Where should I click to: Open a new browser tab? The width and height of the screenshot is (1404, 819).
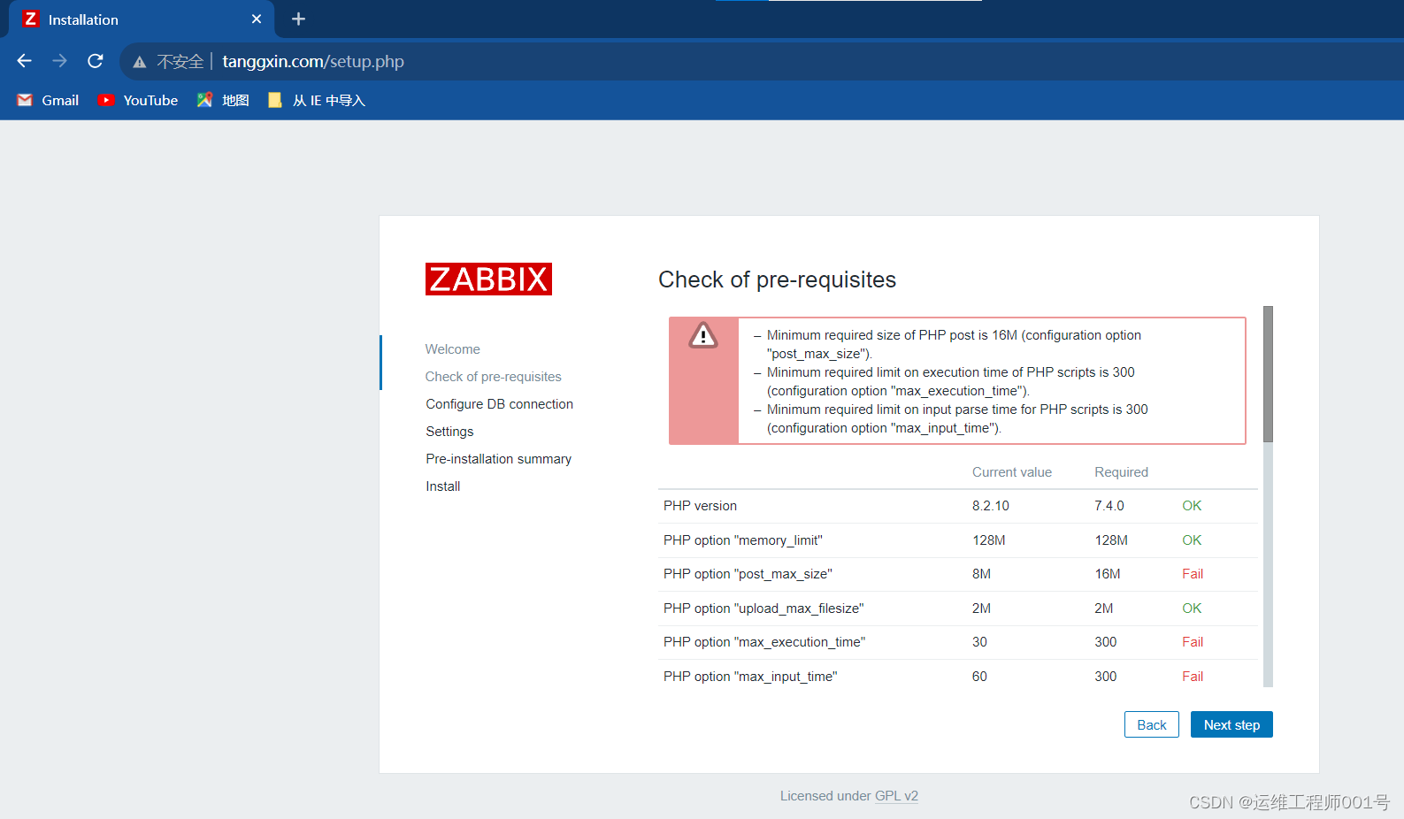coord(299,19)
